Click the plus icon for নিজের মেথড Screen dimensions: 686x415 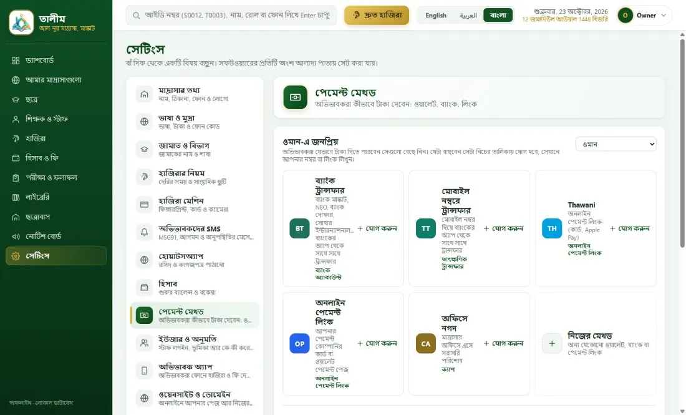tap(552, 344)
